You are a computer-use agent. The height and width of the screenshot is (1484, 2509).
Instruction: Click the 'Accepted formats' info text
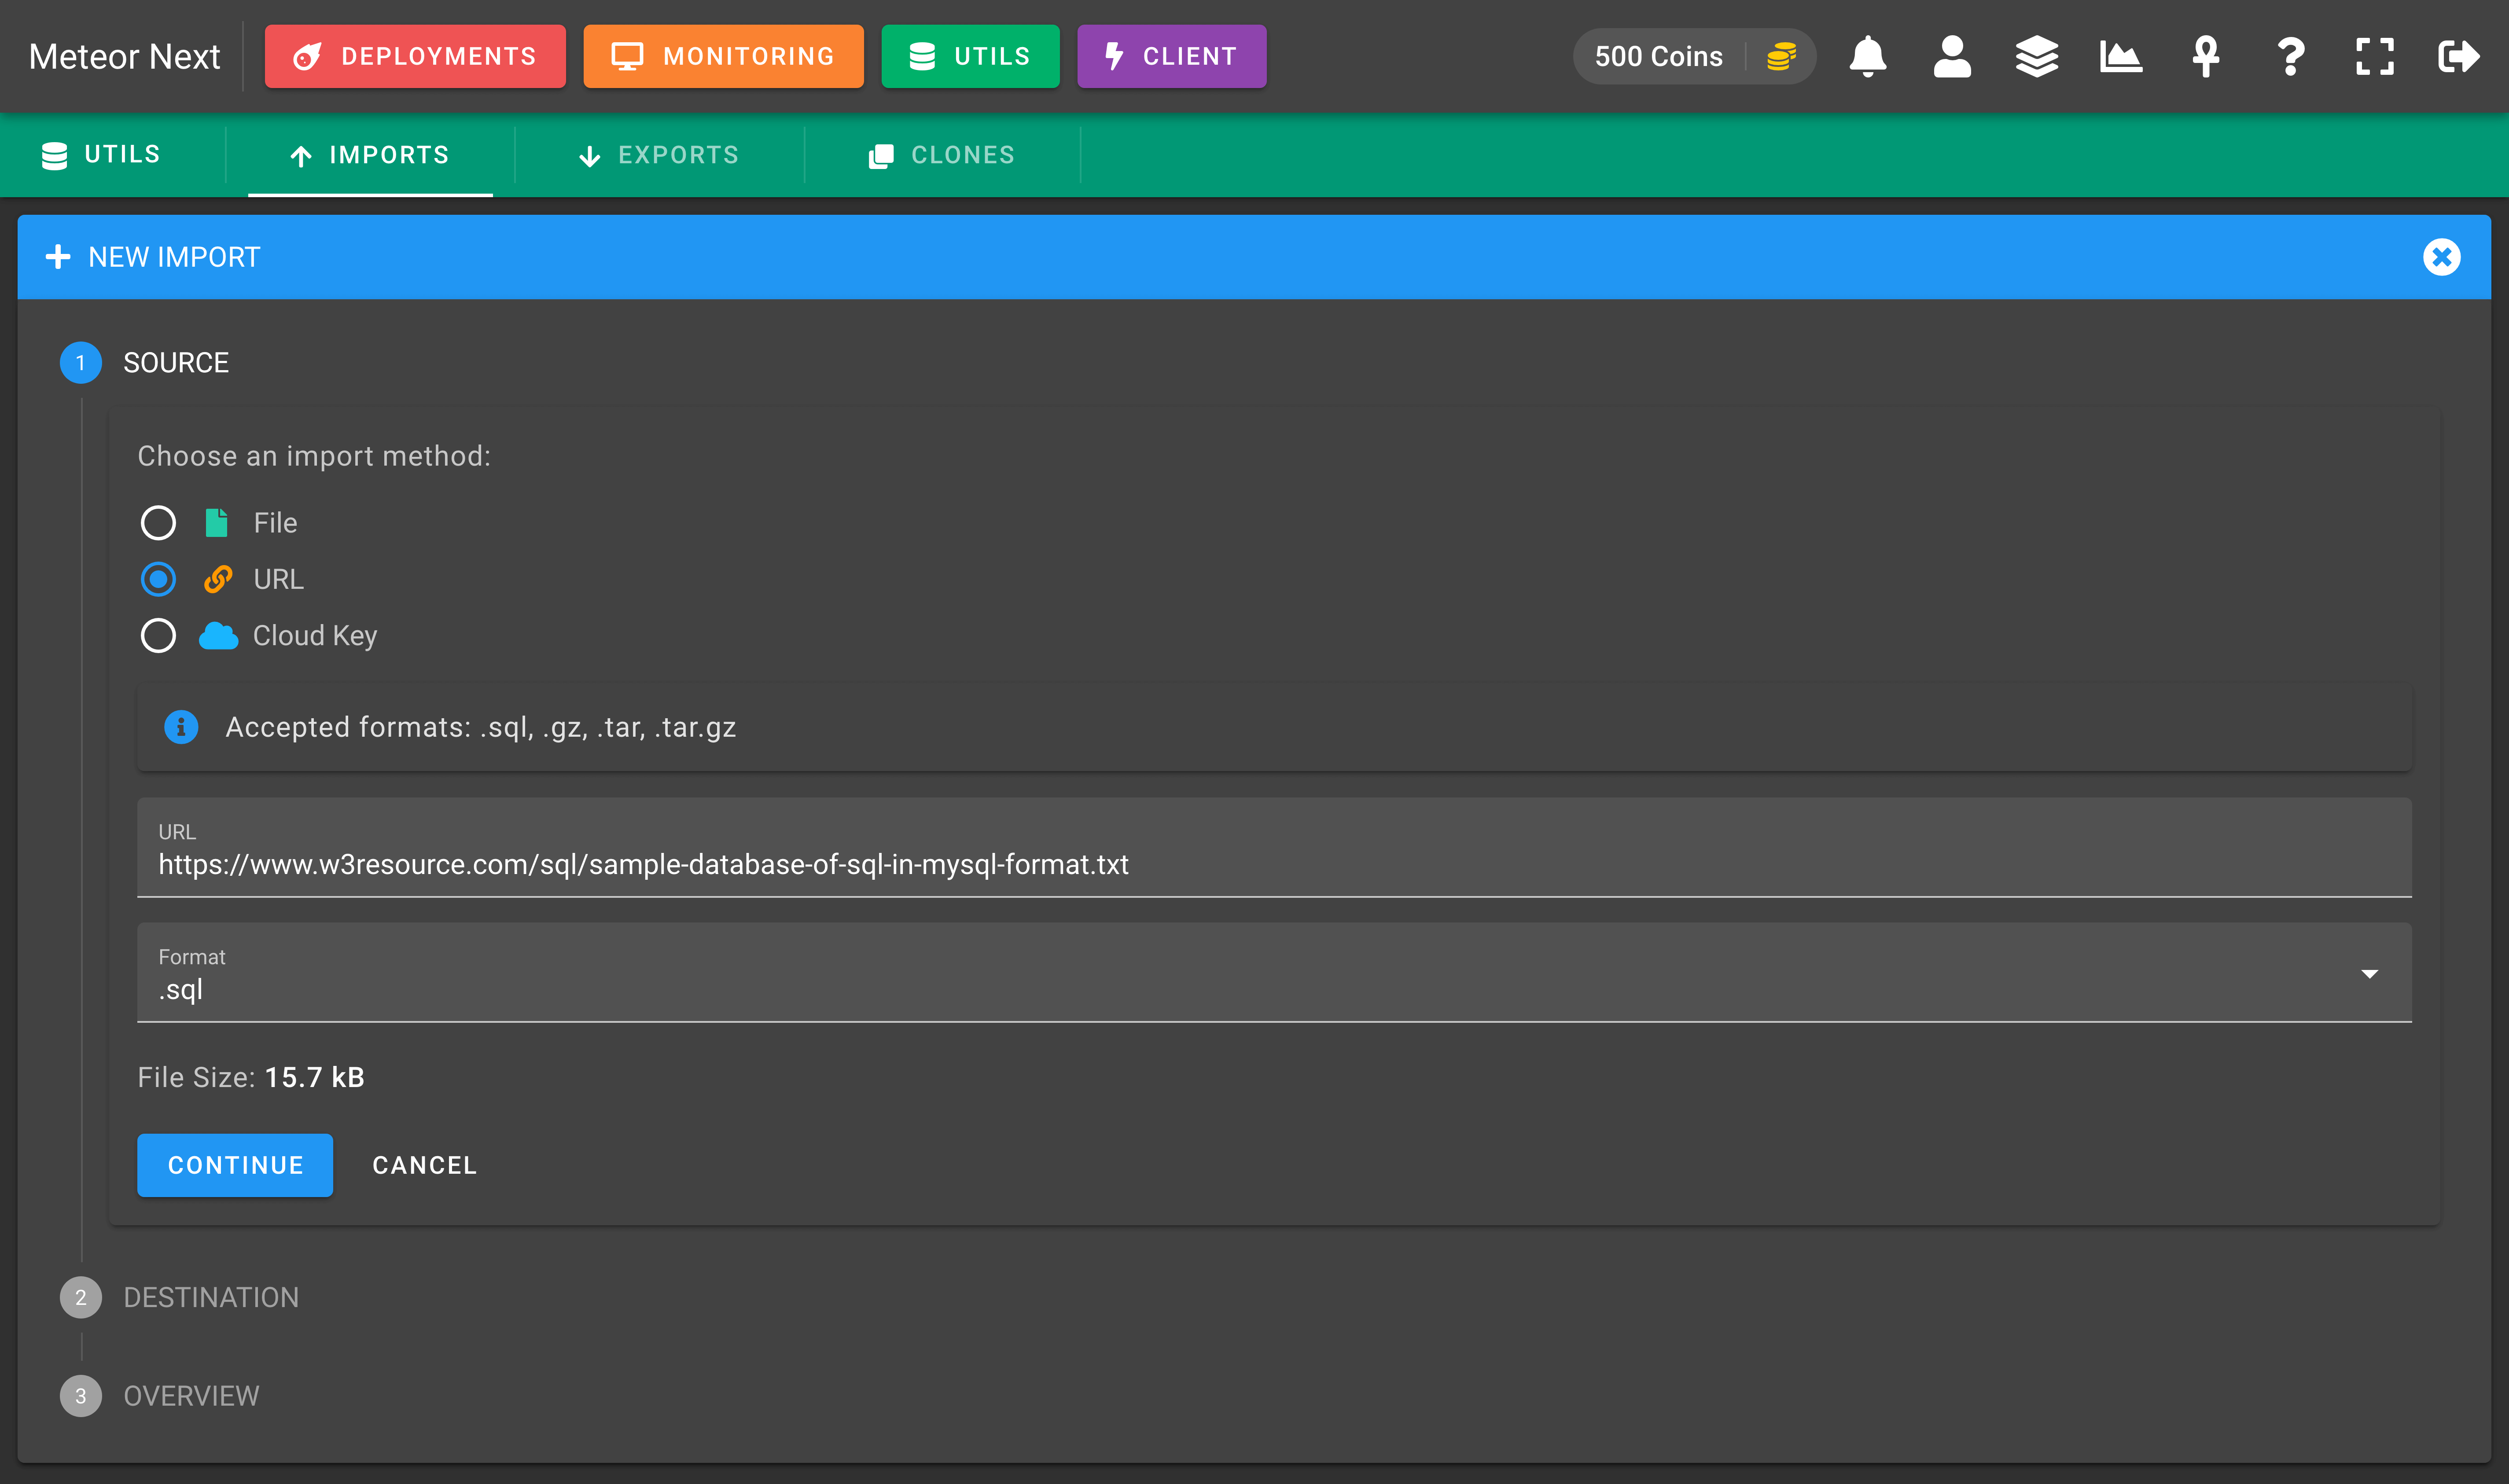pos(481,727)
